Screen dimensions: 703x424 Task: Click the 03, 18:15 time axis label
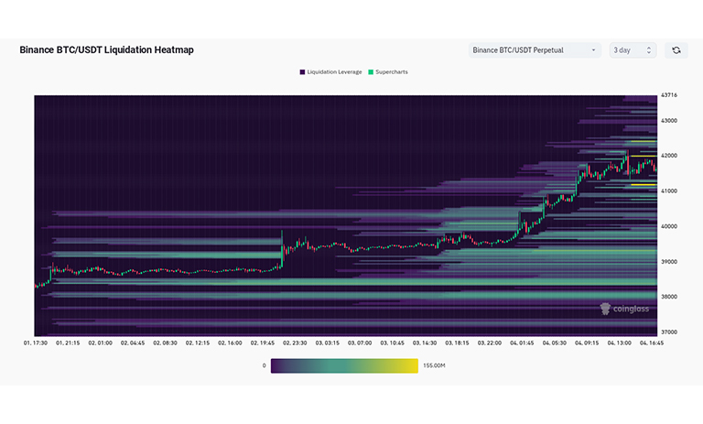coord(457,342)
